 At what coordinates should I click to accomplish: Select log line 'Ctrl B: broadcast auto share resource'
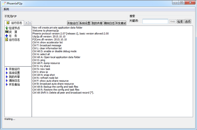53,84
